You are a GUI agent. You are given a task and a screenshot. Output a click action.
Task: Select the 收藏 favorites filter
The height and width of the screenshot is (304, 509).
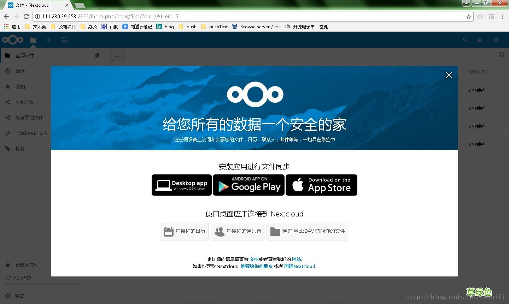(x=20, y=86)
